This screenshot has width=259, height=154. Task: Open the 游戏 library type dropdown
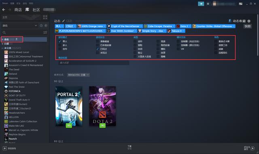[19, 26]
